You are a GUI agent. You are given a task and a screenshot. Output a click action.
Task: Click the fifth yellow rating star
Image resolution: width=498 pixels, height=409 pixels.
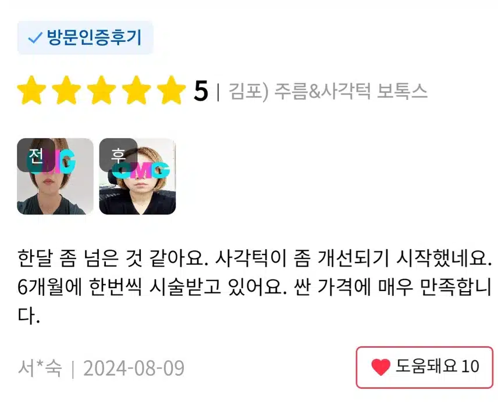pyautogui.click(x=171, y=91)
